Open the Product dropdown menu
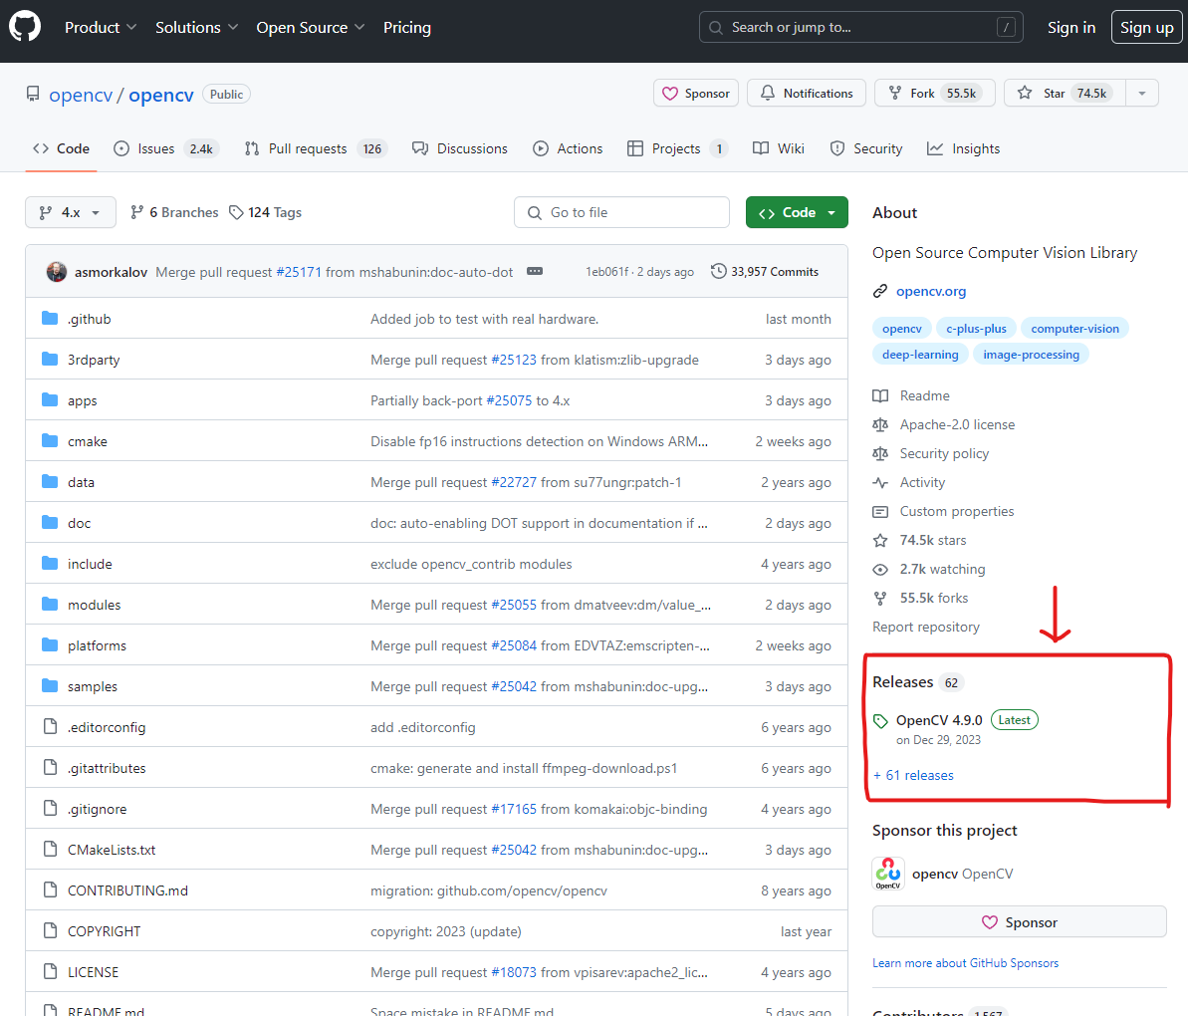Screen dimensions: 1188x1016 [x=100, y=27]
